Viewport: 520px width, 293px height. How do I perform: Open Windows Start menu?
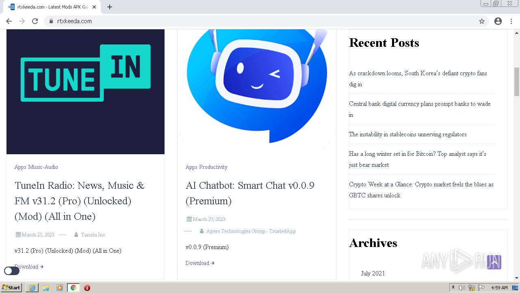[x=11, y=288]
